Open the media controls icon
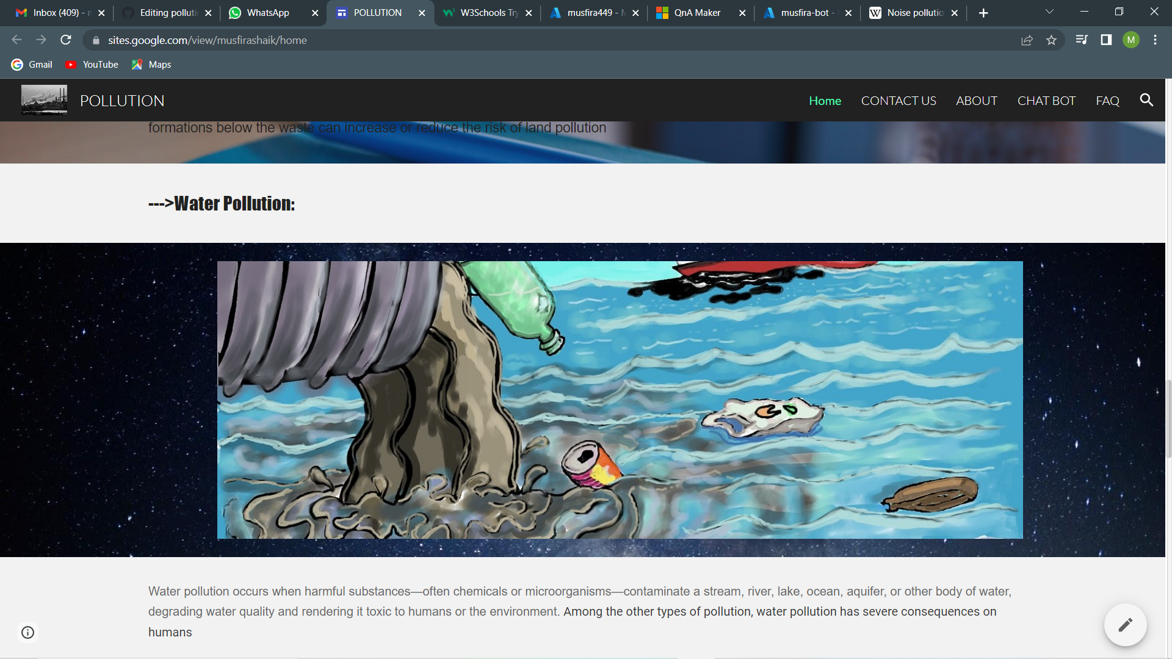Screen dimensions: 1172x659 [x=1081, y=40]
